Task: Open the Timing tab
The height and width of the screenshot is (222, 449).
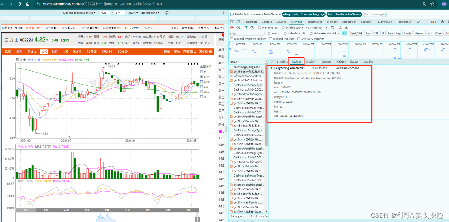Action: (354, 62)
